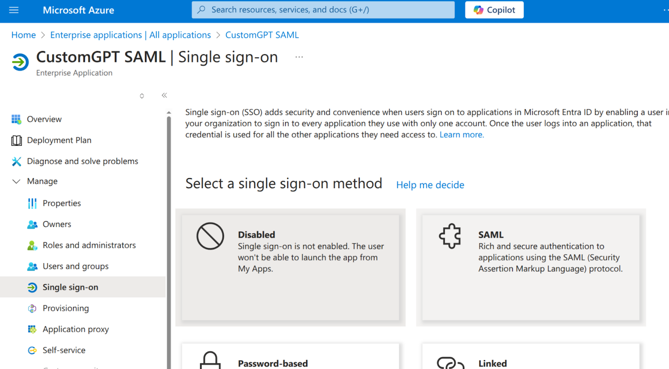Image resolution: width=669 pixels, height=369 pixels.
Task: Click the Microsoft Azure logo text
Action: (78, 10)
